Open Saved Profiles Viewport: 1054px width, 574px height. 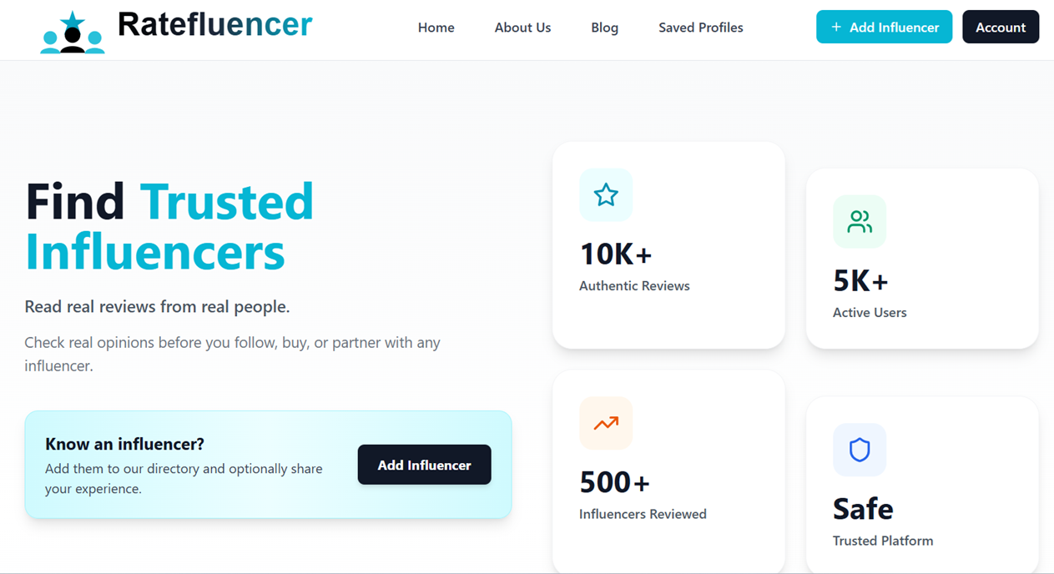point(700,28)
